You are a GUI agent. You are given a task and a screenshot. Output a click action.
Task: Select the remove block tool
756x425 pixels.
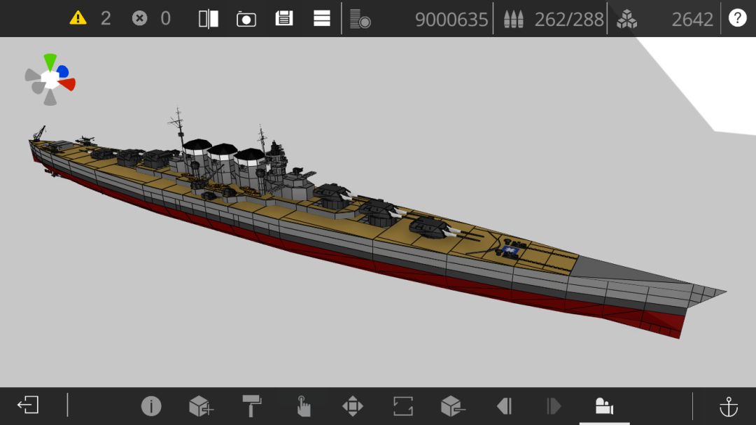point(453,405)
